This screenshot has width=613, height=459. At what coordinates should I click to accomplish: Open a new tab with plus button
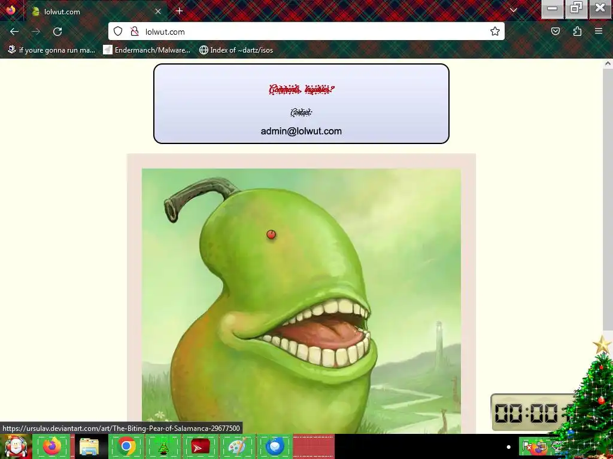pyautogui.click(x=179, y=11)
